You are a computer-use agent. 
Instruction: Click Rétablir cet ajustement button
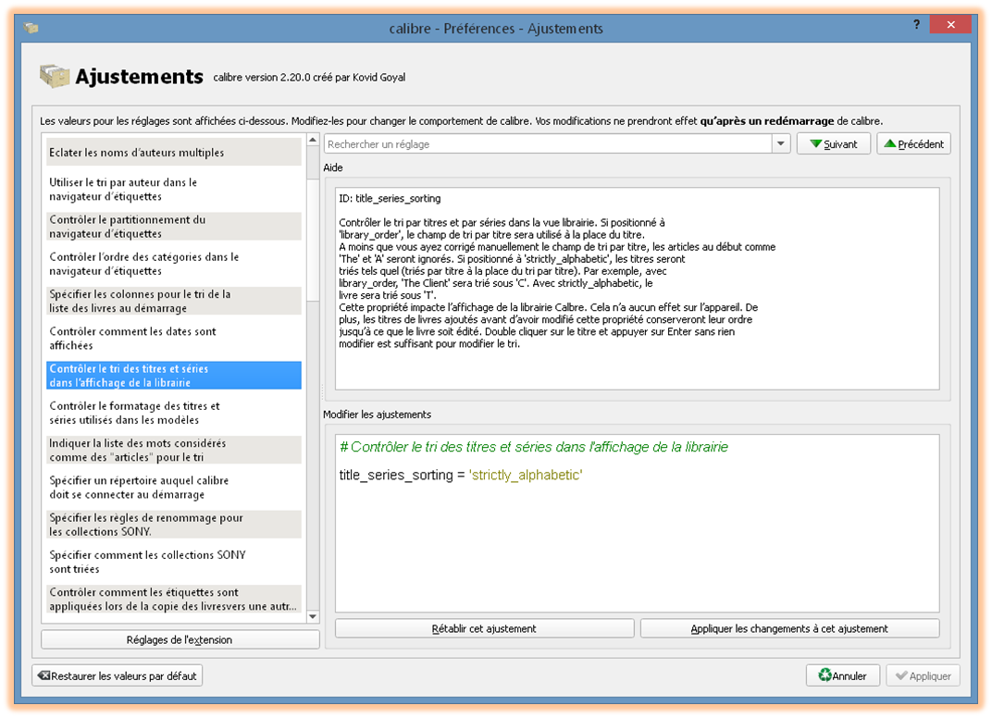[484, 629]
